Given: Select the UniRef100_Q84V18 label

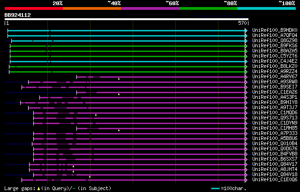Looking at the screenshot, I should (275, 175).
